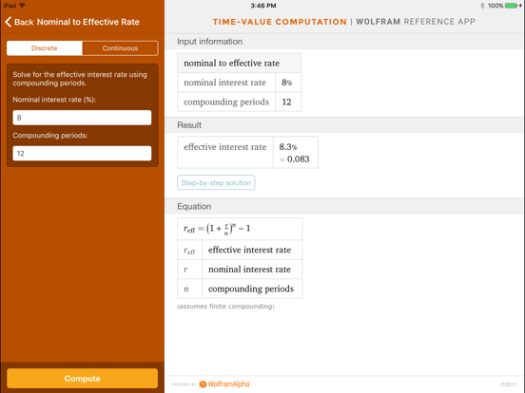Click the 'Nominal interest rate (%):' field label
The image size is (525, 393).
coord(54,100)
